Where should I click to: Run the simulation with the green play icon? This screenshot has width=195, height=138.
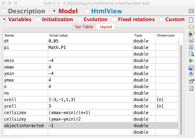click(x=191, y=61)
